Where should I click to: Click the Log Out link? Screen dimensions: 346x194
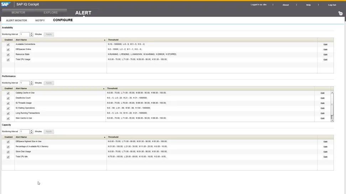click(332, 5)
